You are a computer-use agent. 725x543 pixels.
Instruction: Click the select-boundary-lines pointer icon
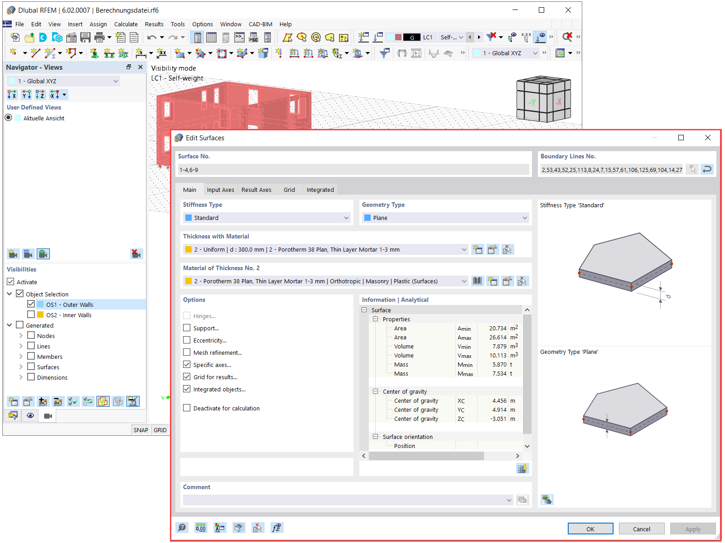pos(692,169)
